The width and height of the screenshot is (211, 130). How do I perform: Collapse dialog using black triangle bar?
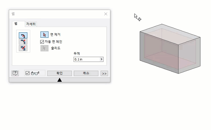pos(60,80)
